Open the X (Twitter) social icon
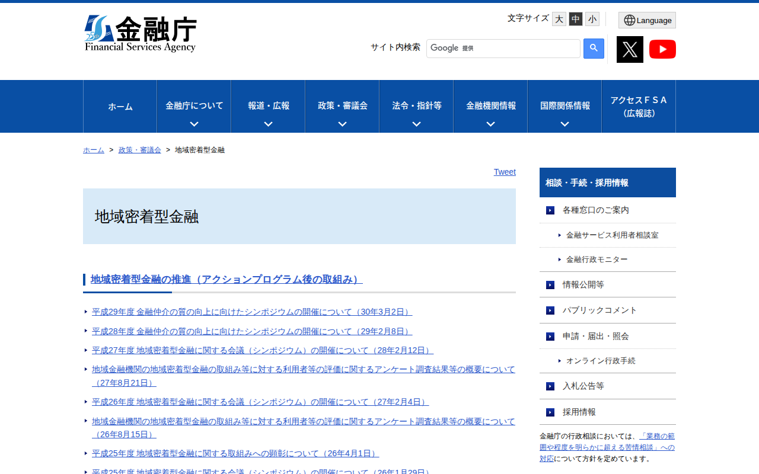759x474 pixels. pyautogui.click(x=630, y=49)
